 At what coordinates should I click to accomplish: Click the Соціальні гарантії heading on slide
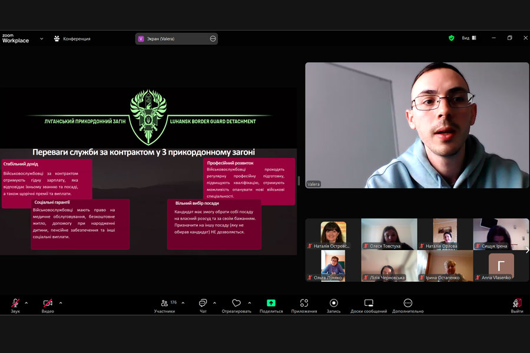coord(52,202)
